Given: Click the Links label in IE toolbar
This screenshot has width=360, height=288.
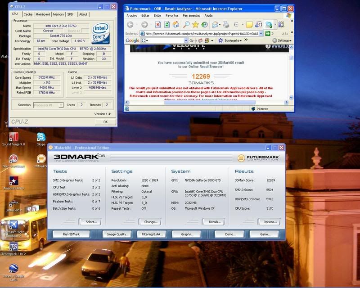Looking at the screenshot, I should pos(284,34).
